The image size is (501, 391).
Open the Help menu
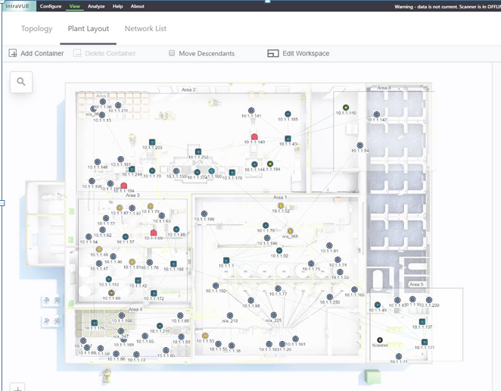pos(117,6)
